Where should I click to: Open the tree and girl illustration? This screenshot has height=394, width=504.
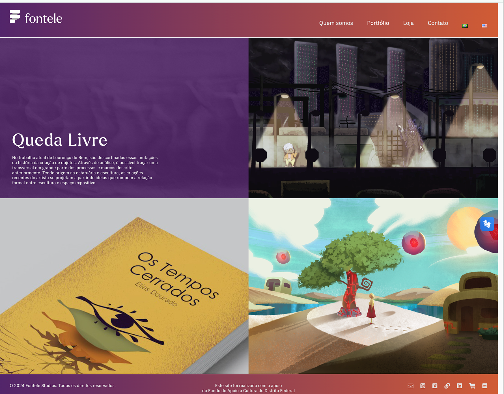click(x=373, y=286)
